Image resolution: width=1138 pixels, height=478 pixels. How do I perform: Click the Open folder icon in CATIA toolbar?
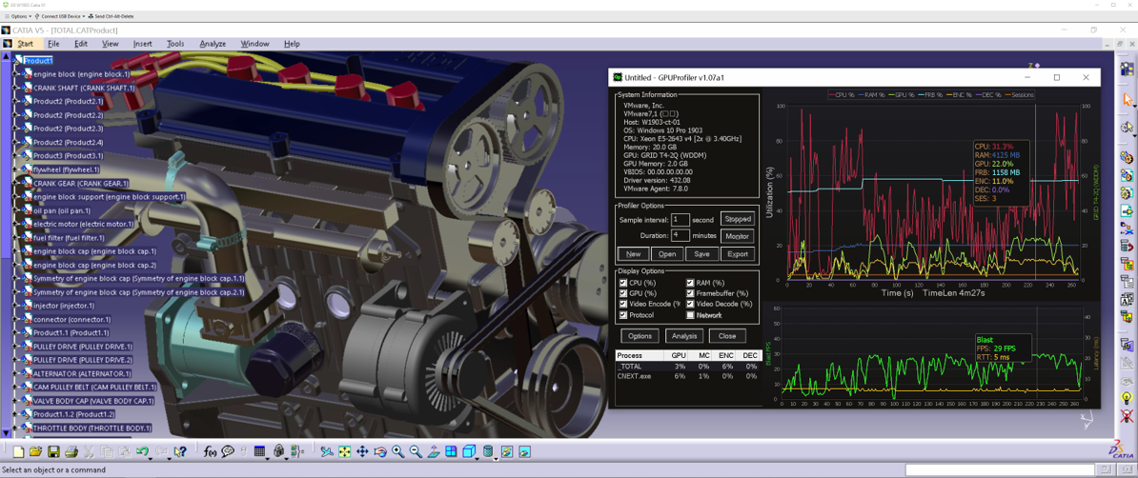tap(35, 452)
